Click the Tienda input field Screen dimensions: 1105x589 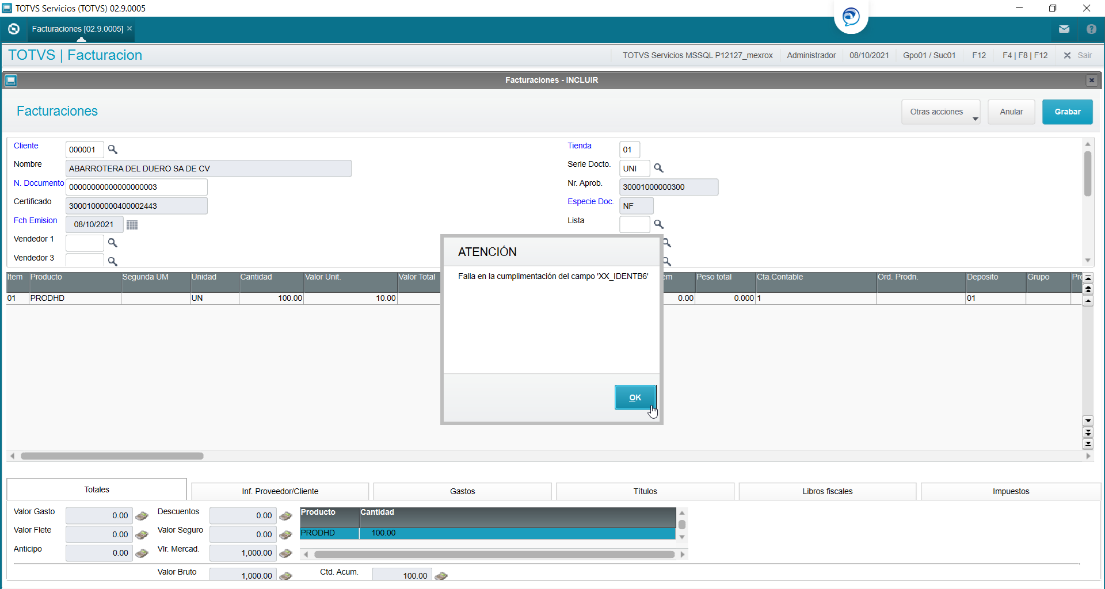pyautogui.click(x=630, y=150)
